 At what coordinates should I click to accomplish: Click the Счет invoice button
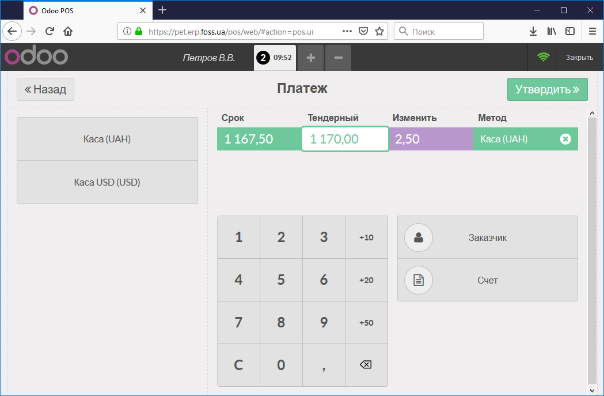(x=488, y=280)
